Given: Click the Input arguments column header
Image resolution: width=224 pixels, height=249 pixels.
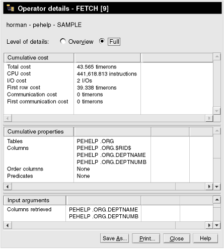Looking at the screenshot, I should [35, 200].
